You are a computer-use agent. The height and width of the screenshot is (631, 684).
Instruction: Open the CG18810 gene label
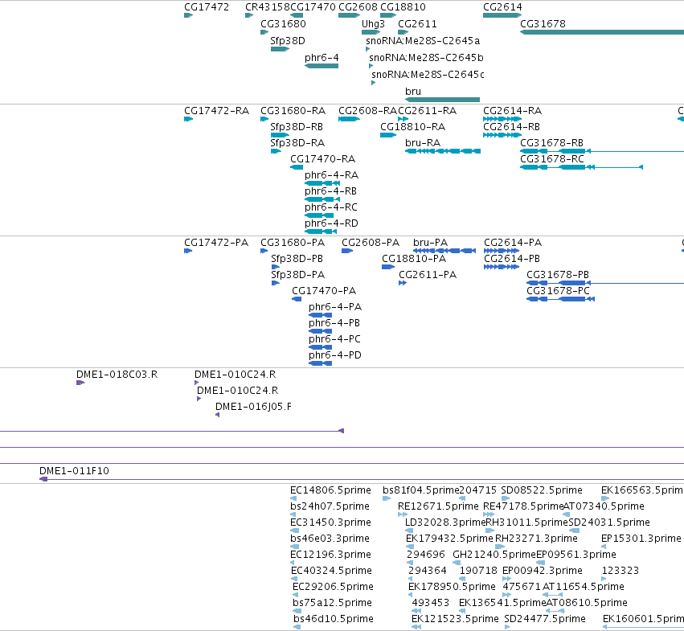[x=403, y=7]
